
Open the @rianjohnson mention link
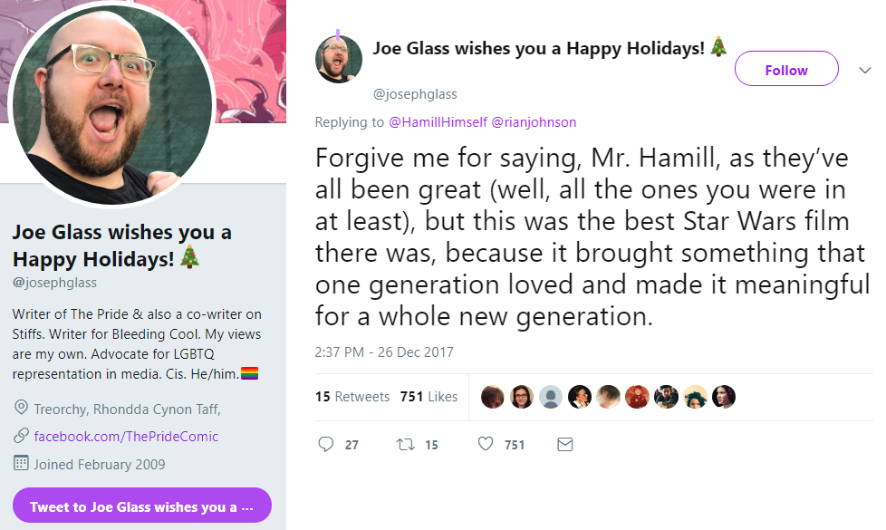(534, 122)
